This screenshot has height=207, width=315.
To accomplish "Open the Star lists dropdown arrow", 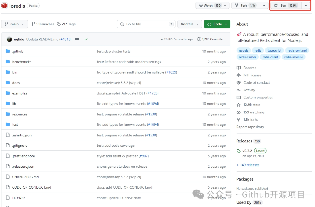I will click(x=306, y=6).
